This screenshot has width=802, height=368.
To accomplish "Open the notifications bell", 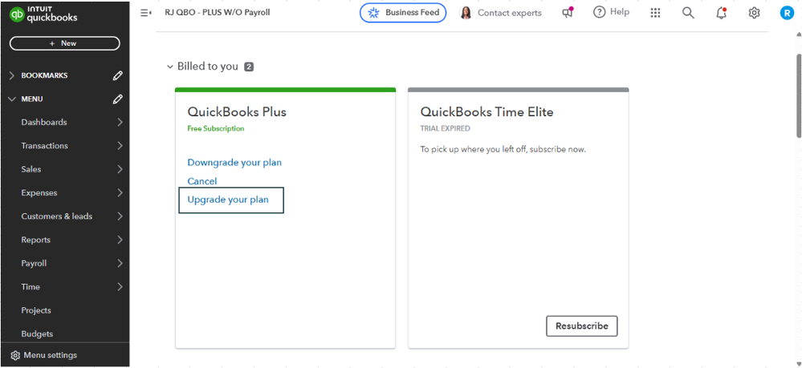I will click(721, 13).
